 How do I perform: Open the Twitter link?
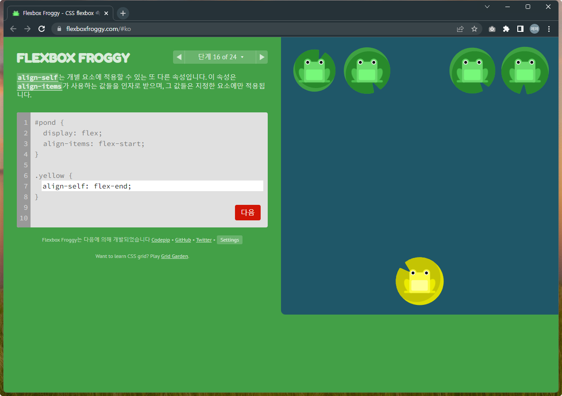coord(204,240)
